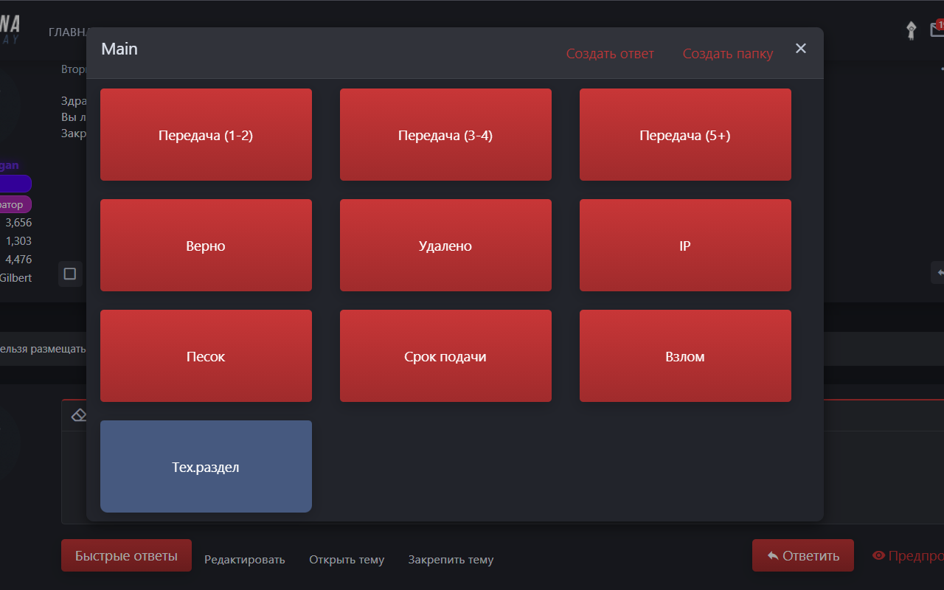Select the Срок подачи quick reply

[445, 355]
